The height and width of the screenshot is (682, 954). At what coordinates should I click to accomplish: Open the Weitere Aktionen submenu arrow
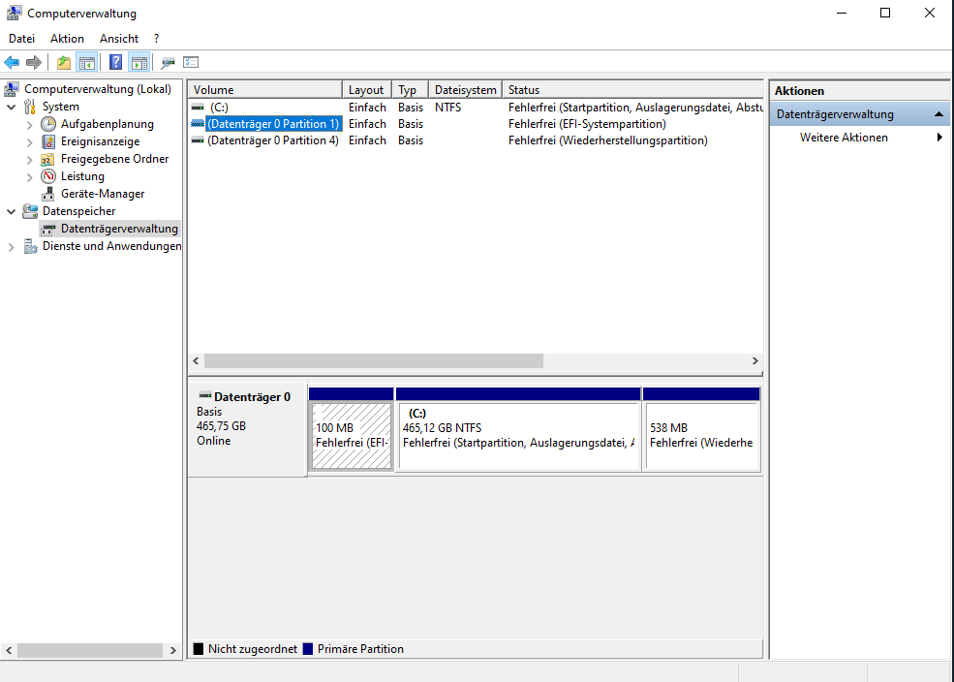pos(940,138)
